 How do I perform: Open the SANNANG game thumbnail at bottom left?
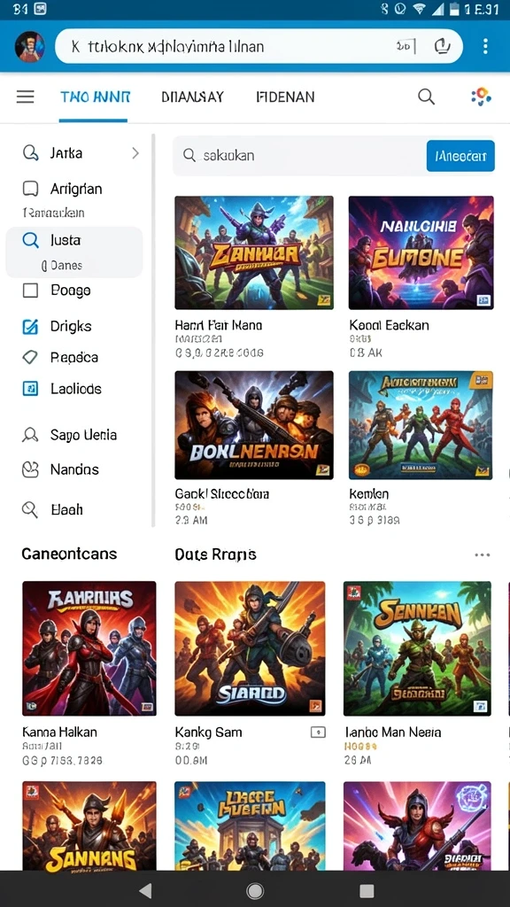coord(89,826)
